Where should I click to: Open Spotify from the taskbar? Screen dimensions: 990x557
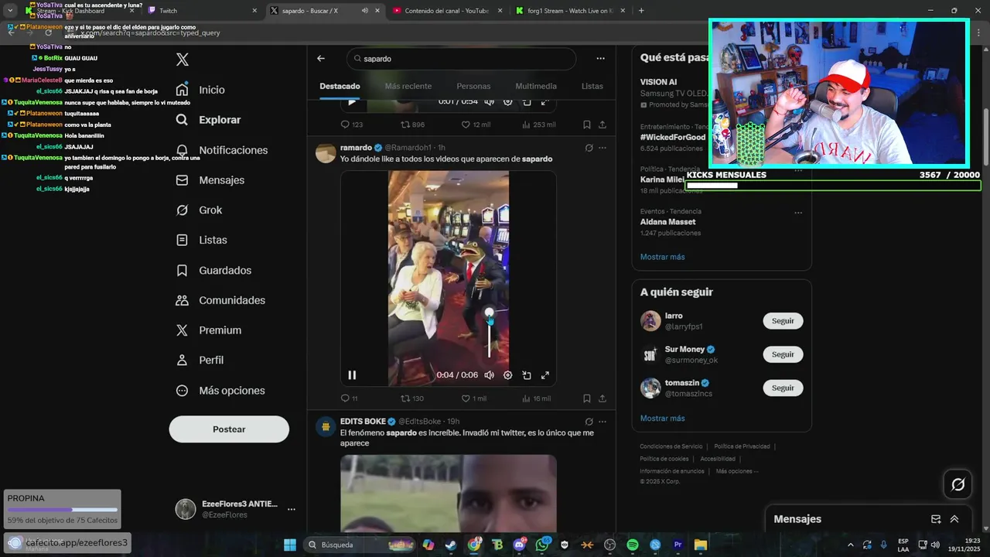(x=633, y=545)
